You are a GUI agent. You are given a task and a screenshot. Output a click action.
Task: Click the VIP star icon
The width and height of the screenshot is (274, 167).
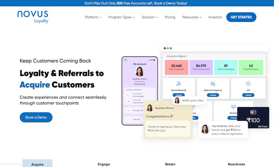(248, 84)
